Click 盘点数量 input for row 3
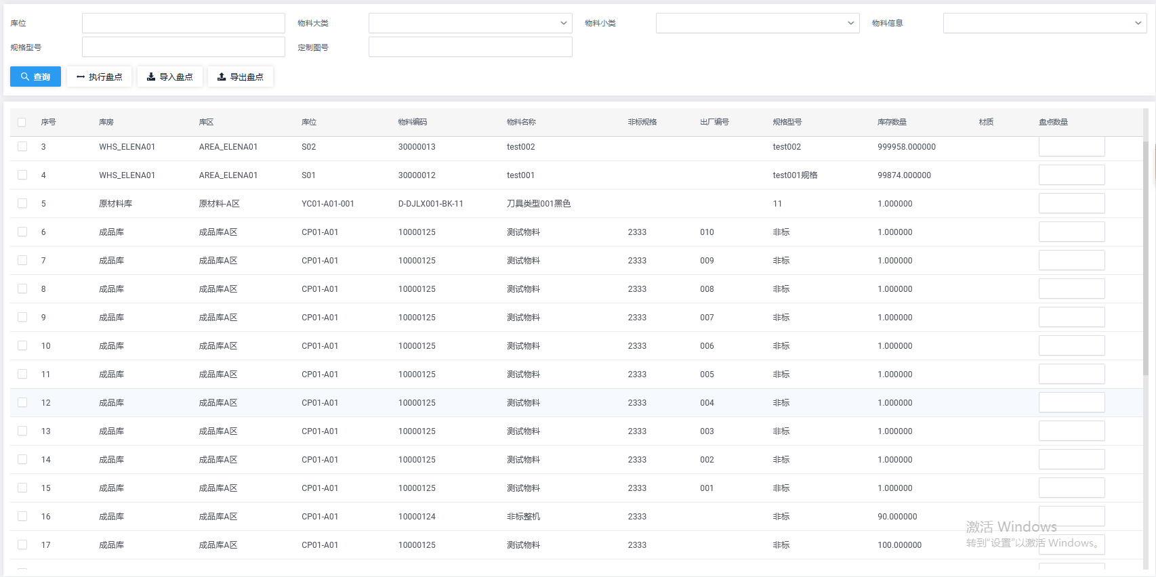Screen dimensions: 1156x577 click(x=1071, y=147)
